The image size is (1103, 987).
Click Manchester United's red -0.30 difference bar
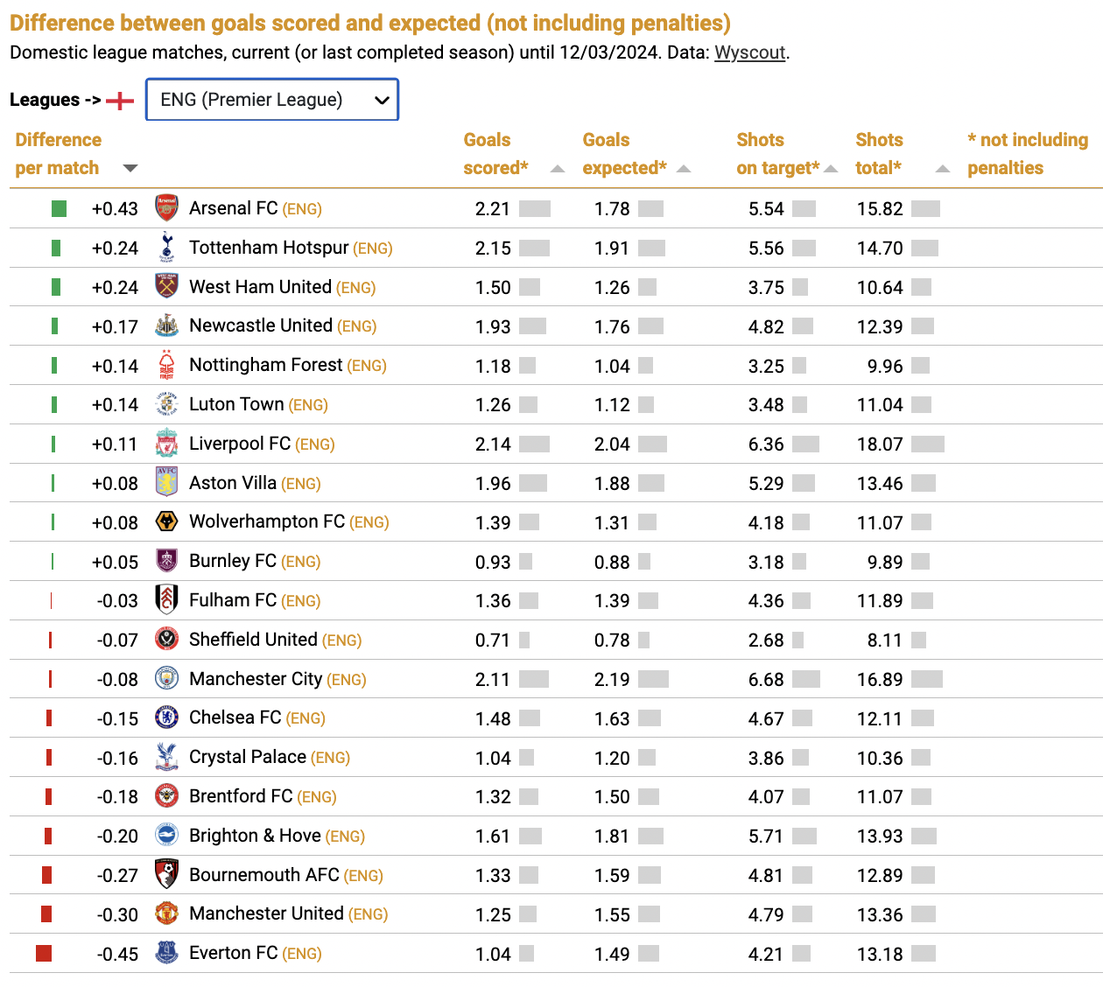pyautogui.click(x=46, y=913)
